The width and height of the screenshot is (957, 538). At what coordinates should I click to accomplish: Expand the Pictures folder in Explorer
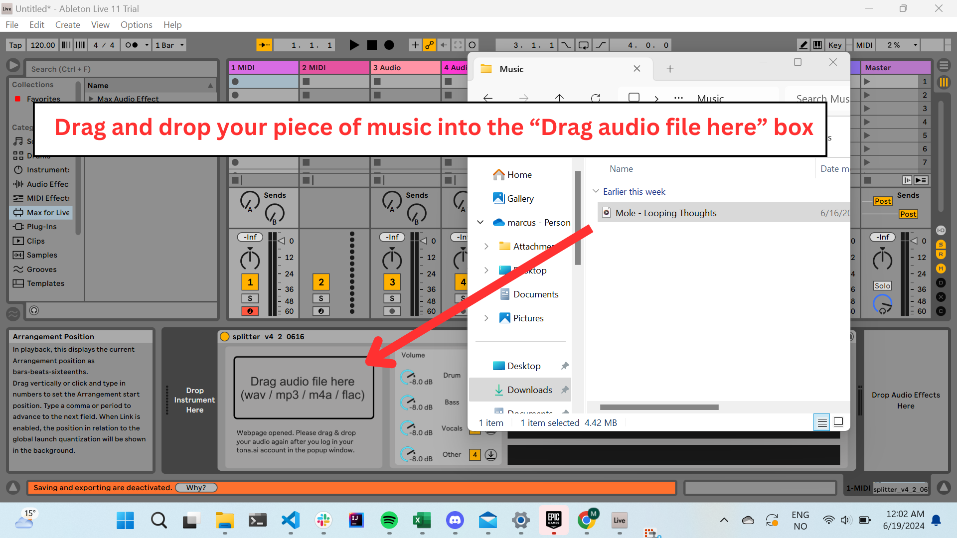486,318
